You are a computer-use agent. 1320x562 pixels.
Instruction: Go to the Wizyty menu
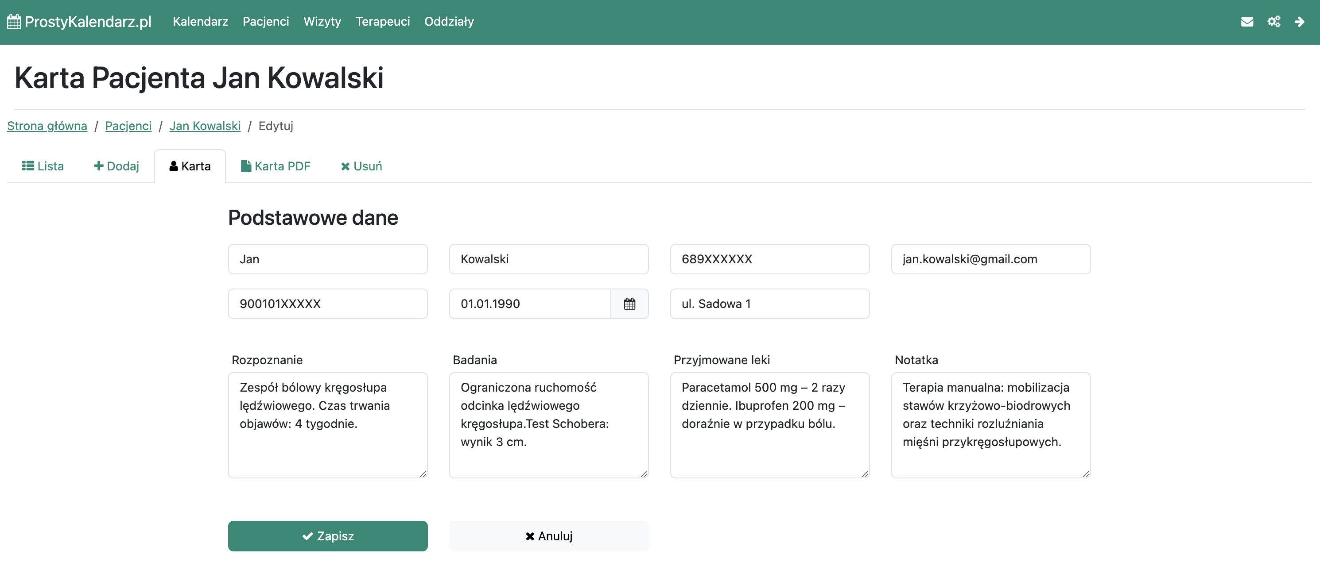tap(322, 22)
